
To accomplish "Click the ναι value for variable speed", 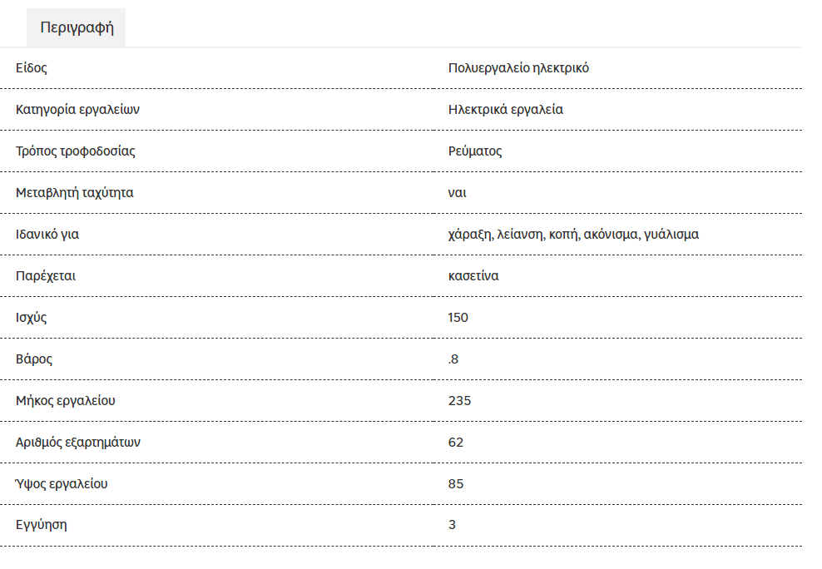I will click(457, 193).
